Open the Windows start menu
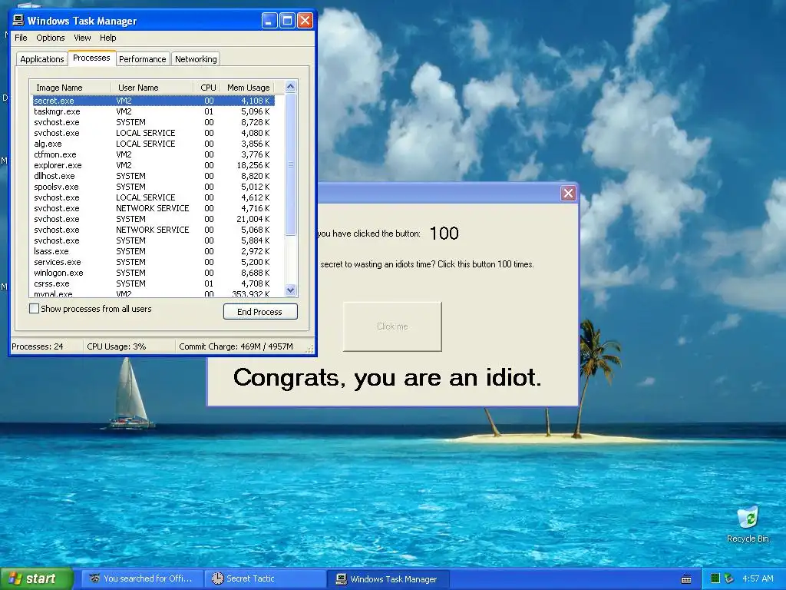786x590 pixels. click(x=37, y=579)
